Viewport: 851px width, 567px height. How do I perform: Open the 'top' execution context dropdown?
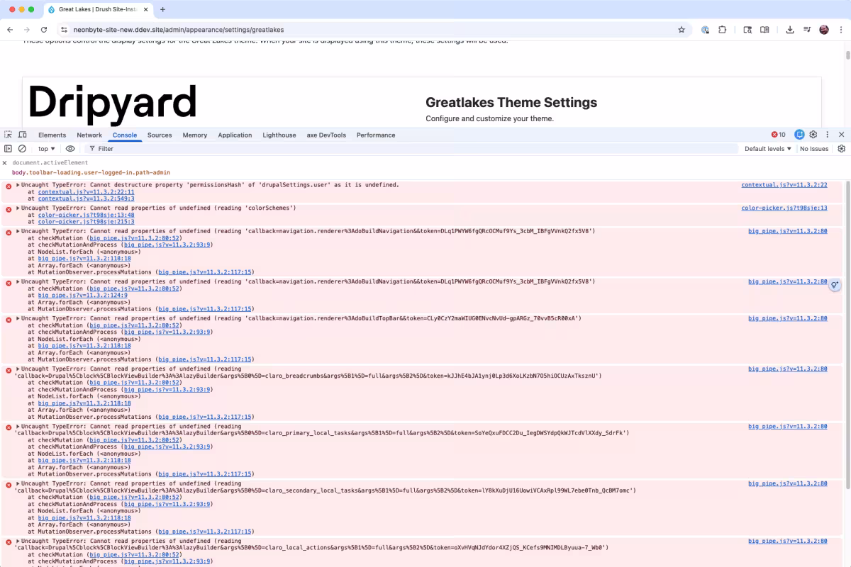[45, 148]
